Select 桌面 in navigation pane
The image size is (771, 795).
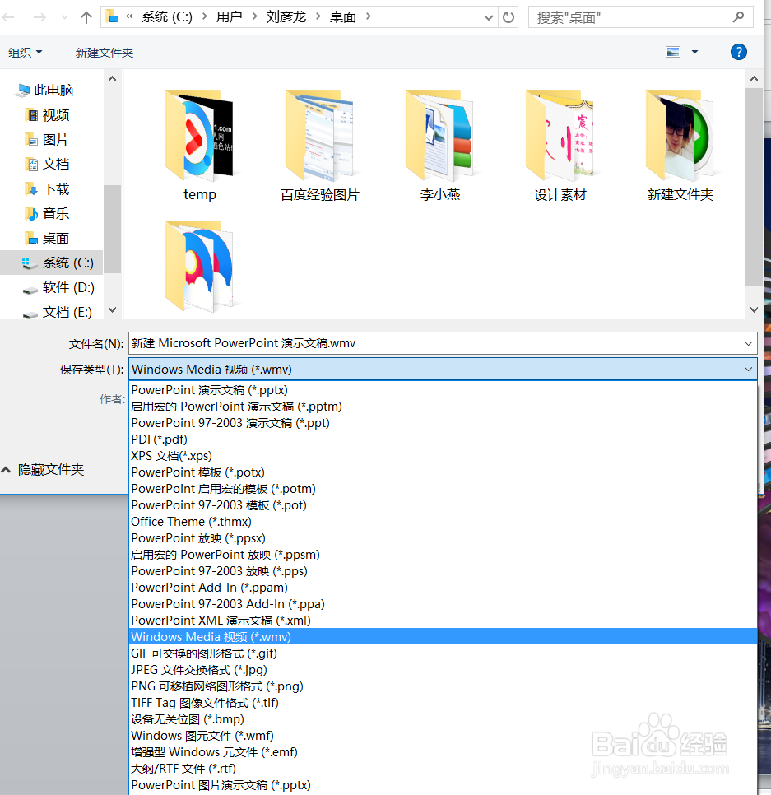[x=48, y=239]
